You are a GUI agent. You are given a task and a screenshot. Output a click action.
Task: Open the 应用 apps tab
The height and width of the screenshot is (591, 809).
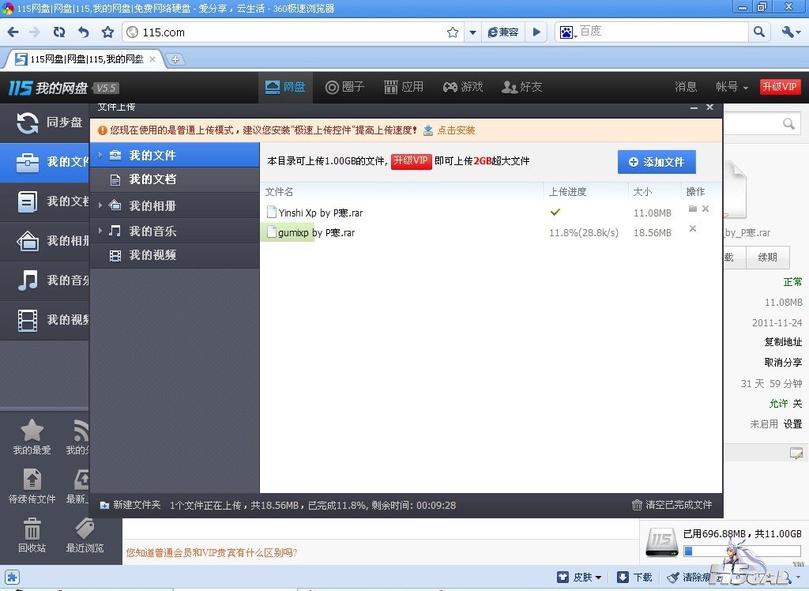[x=404, y=87]
